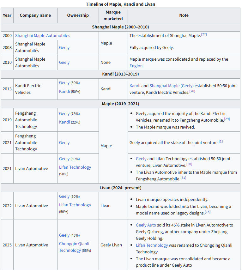The height and width of the screenshot is (272, 242).
Task: Click the year 2022 cell
Action: 7,206
